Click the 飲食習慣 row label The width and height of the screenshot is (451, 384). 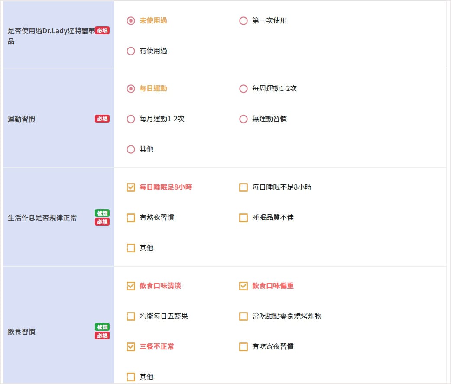click(22, 332)
